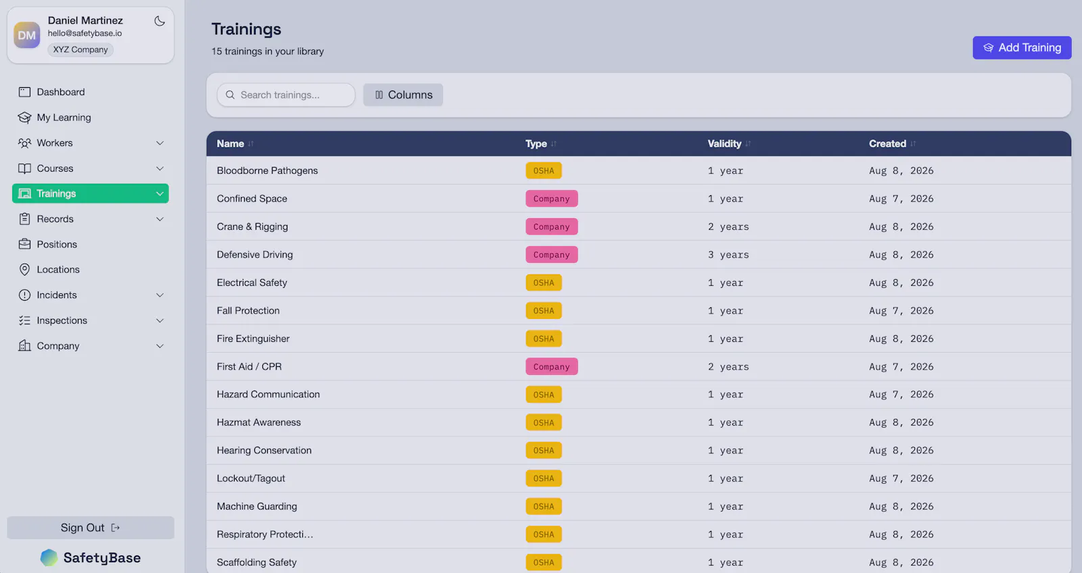Click the SafetyBase logo
The width and height of the screenshot is (1082, 573).
(91, 557)
